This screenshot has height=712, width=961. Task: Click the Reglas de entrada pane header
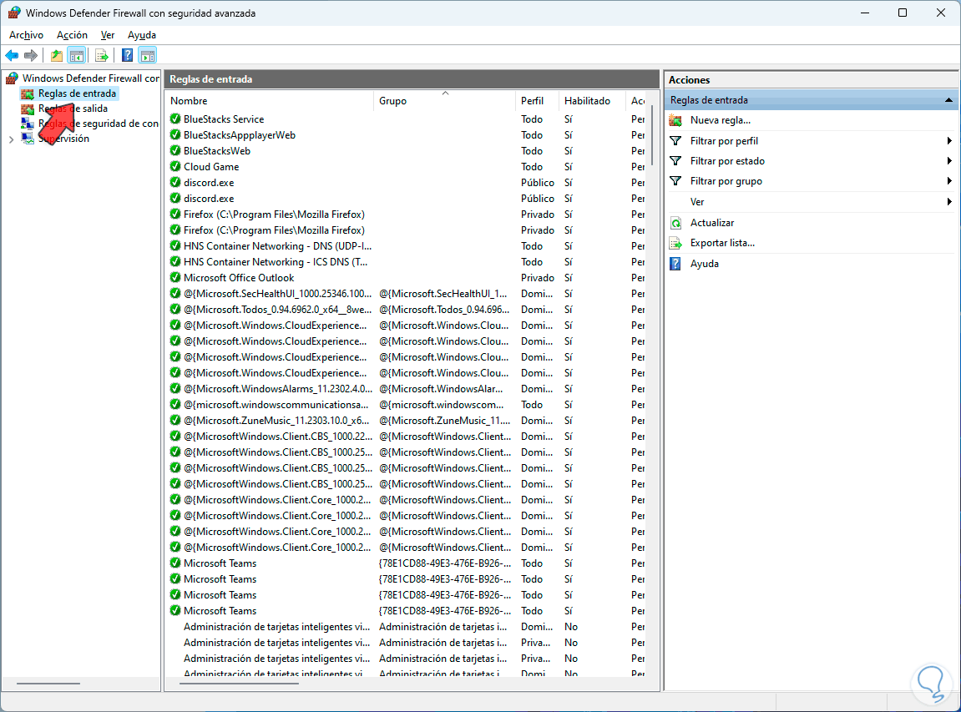click(412, 79)
